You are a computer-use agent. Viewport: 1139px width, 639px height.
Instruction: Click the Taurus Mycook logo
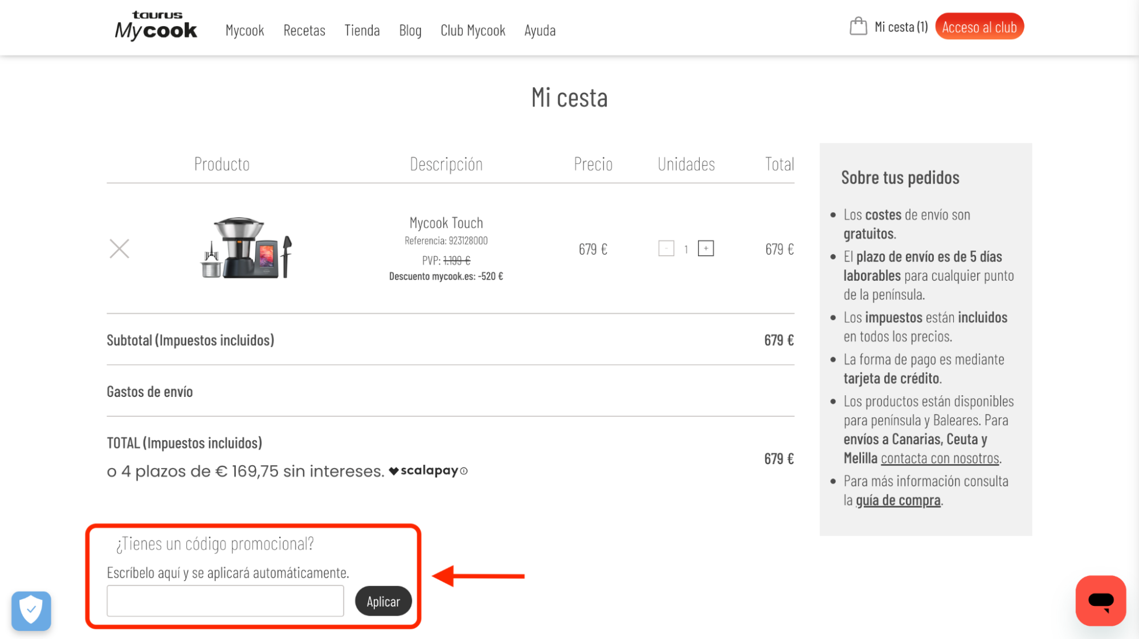tap(156, 26)
